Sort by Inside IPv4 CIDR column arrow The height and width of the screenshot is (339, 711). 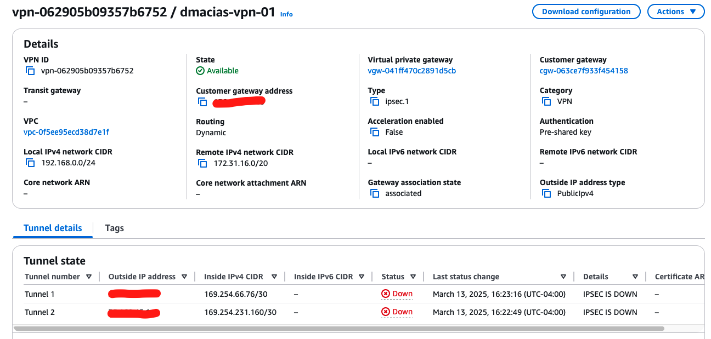coord(274,277)
